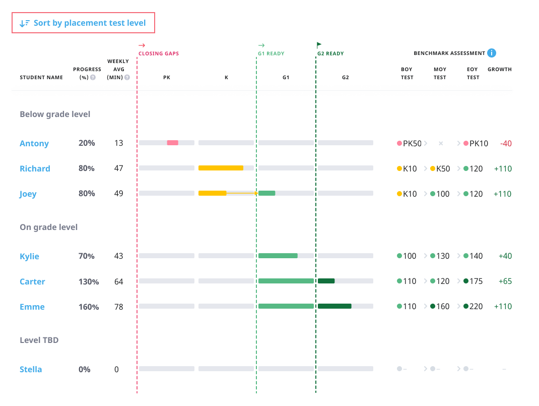Click the X mark in Antony's MOY test
539x406 pixels.
pos(441,143)
